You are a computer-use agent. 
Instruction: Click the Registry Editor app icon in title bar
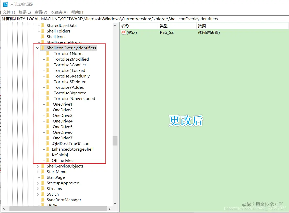coord(6,4)
